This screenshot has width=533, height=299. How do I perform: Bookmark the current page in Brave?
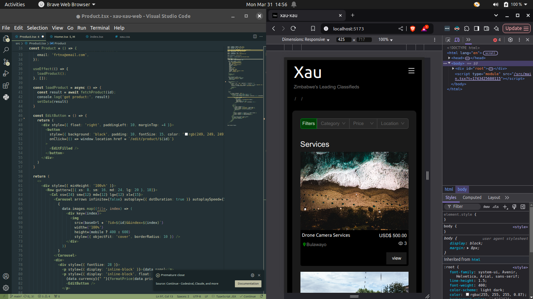tap(313, 28)
